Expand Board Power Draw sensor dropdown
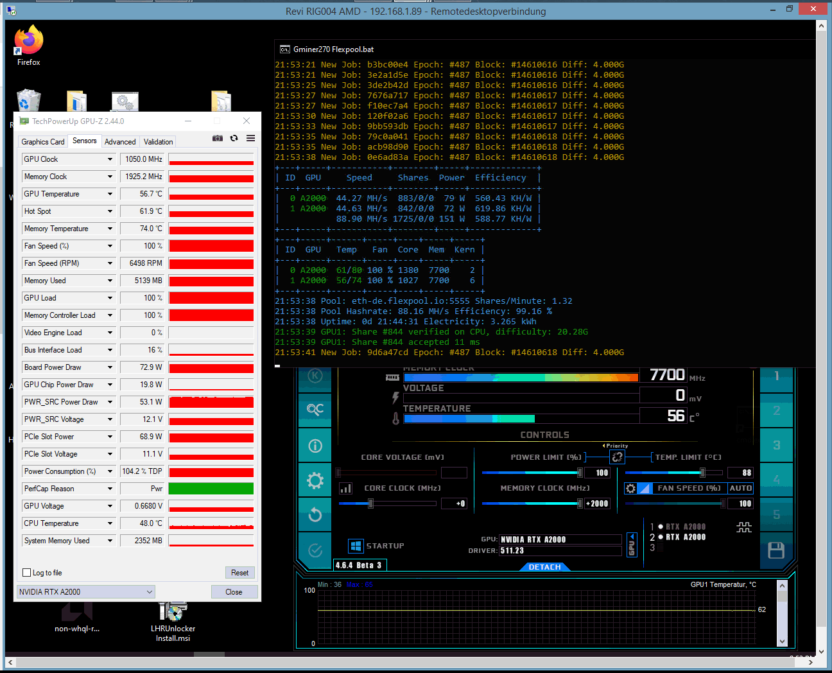 point(110,367)
